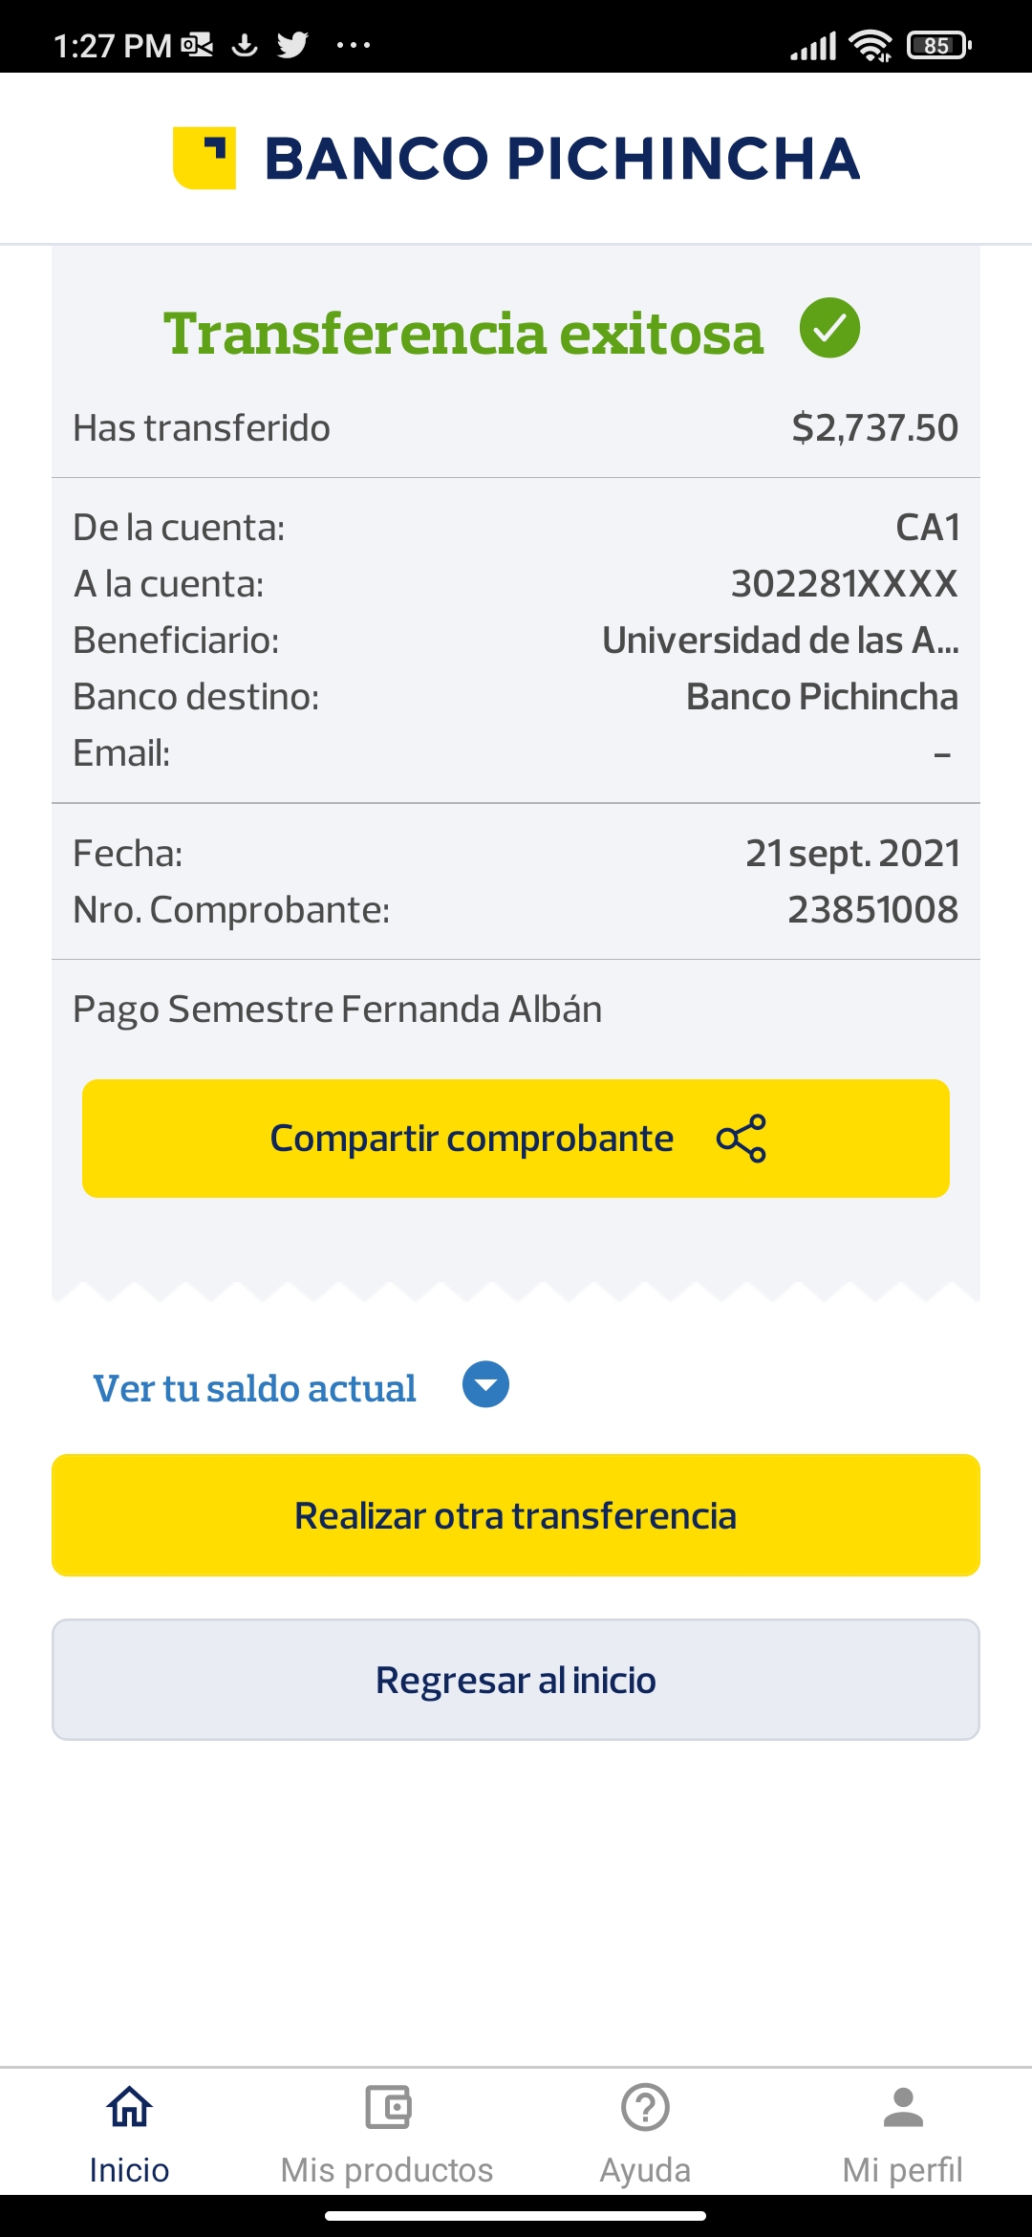Tap the three-dots notification overflow

tap(354, 45)
